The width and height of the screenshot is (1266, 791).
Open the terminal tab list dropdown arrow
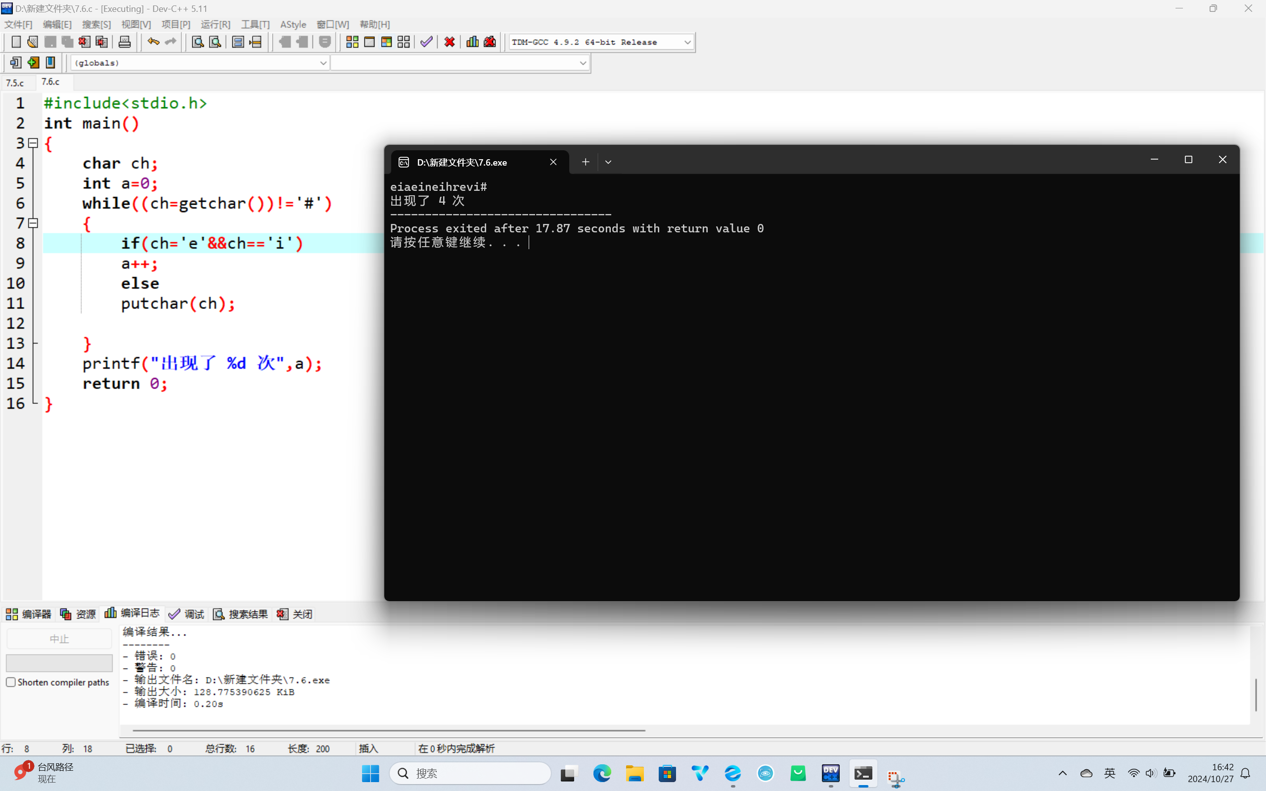(x=608, y=162)
